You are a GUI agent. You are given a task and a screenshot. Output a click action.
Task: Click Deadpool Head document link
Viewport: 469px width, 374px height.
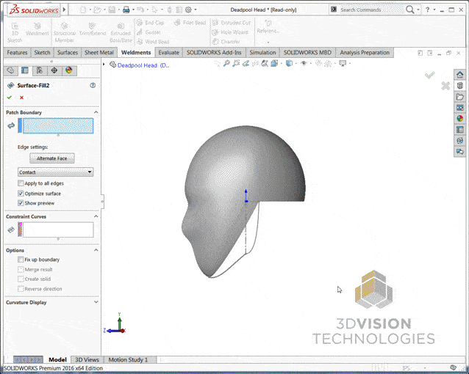pos(143,65)
